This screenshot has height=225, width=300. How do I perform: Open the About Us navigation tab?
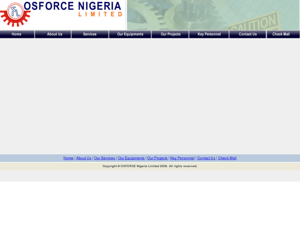coord(53,34)
